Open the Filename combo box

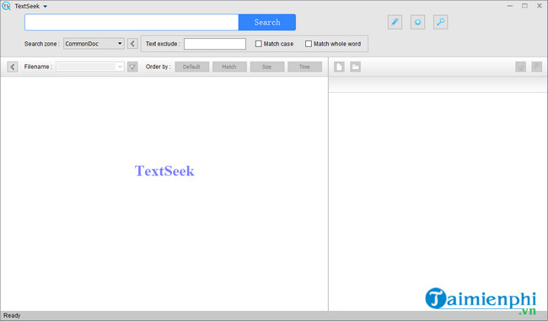click(x=90, y=67)
